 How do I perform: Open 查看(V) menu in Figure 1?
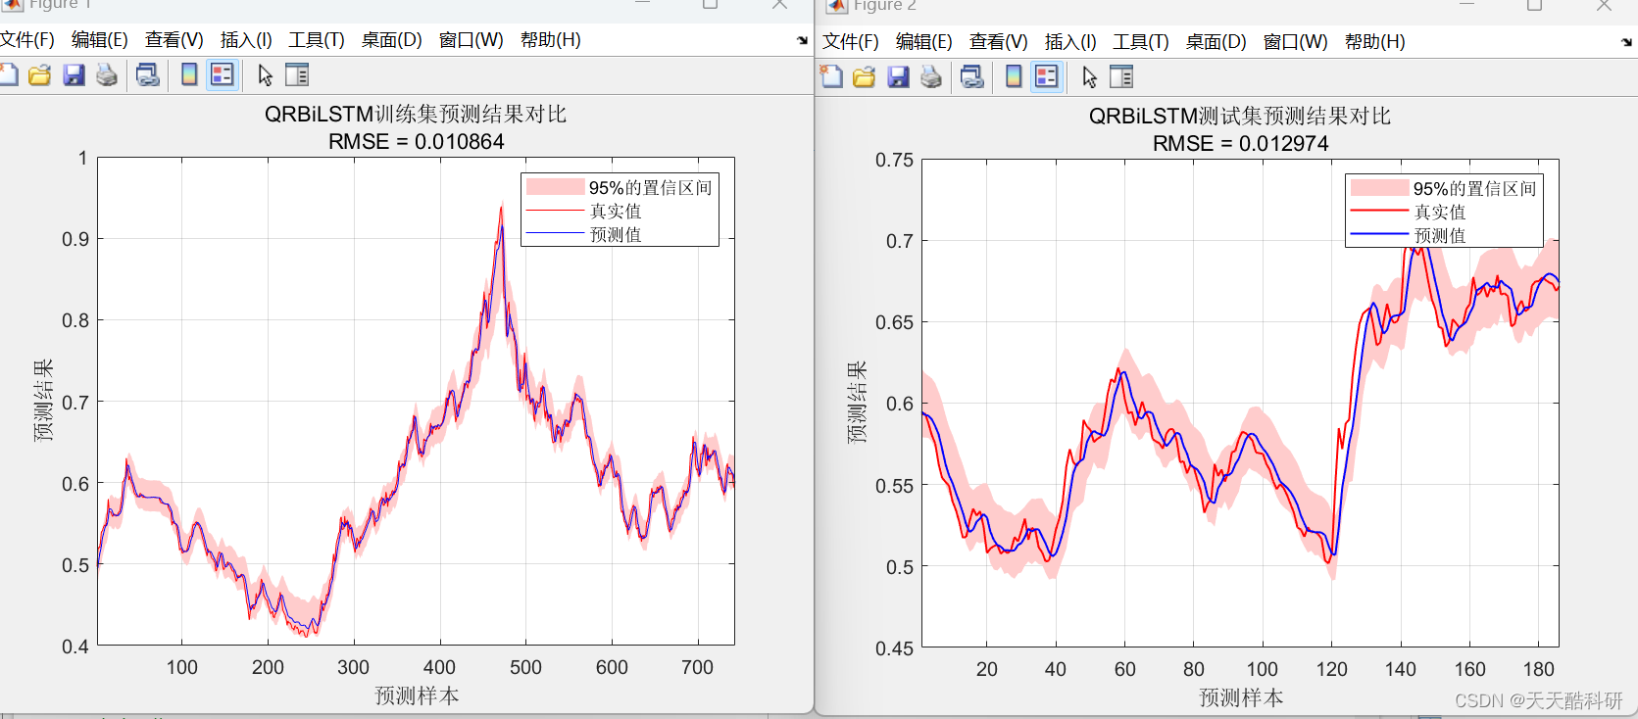tap(174, 40)
